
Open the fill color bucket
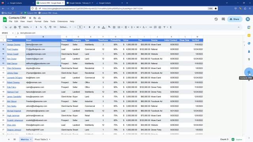point(109,27)
